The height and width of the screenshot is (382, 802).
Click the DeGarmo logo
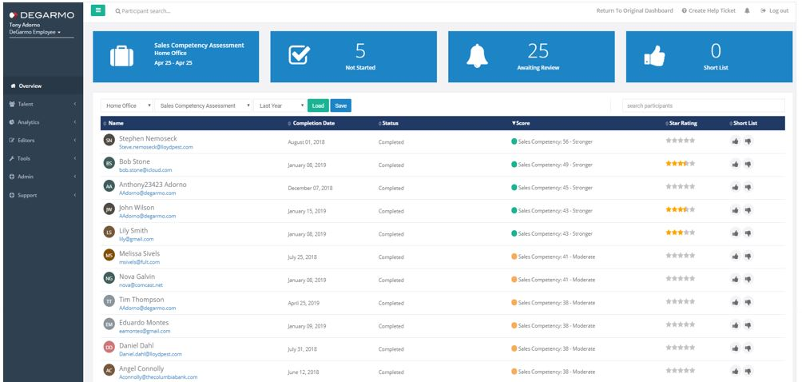click(x=42, y=15)
